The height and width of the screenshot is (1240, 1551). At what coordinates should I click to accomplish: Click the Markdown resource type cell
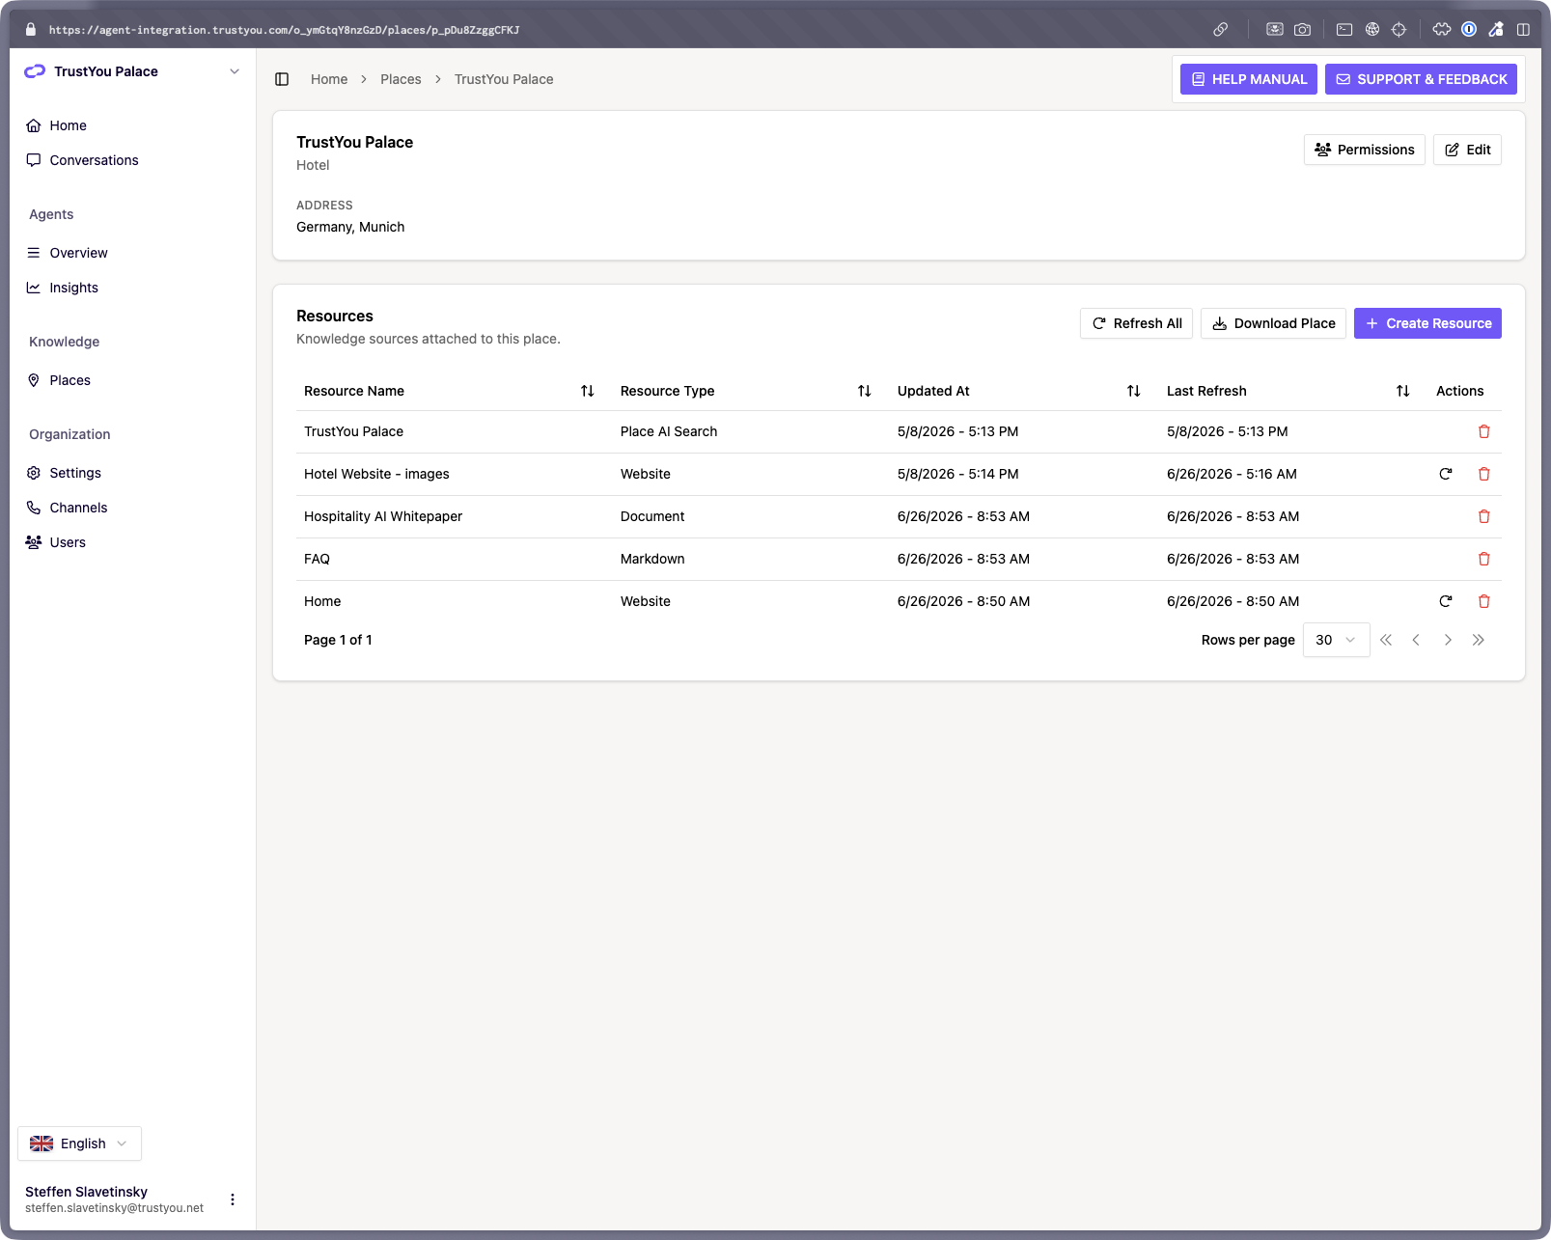pos(652,559)
